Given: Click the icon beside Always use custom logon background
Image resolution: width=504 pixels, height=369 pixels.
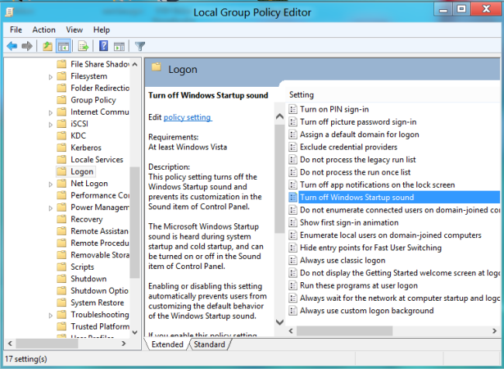Looking at the screenshot, I should pyautogui.click(x=292, y=311).
